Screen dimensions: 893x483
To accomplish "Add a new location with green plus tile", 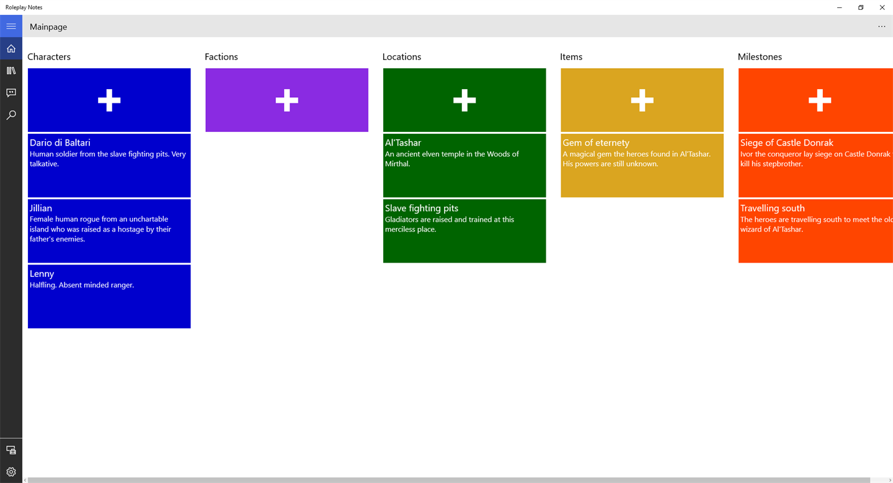I will pyautogui.click(x=464, y=100).
